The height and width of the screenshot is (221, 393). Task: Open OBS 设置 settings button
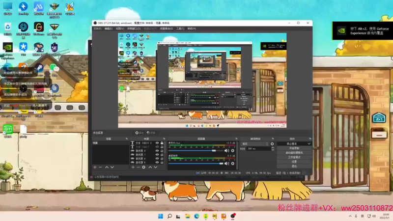pyautogui.click(x=294, y=162)
